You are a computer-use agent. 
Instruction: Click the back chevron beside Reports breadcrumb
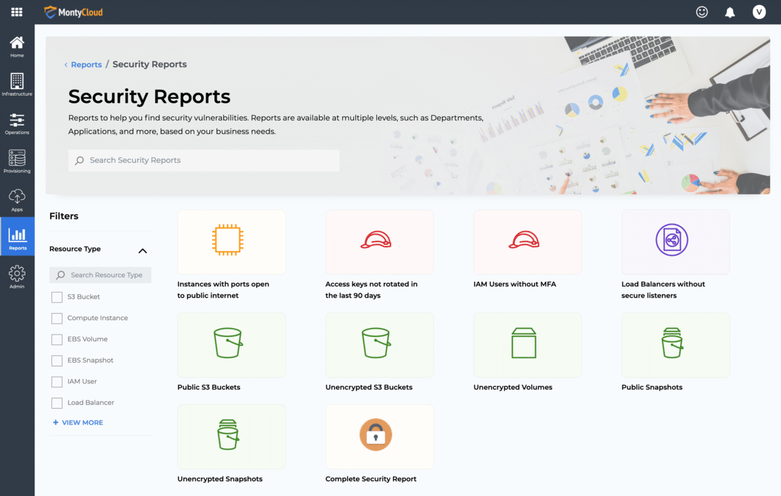pos(66,65)
